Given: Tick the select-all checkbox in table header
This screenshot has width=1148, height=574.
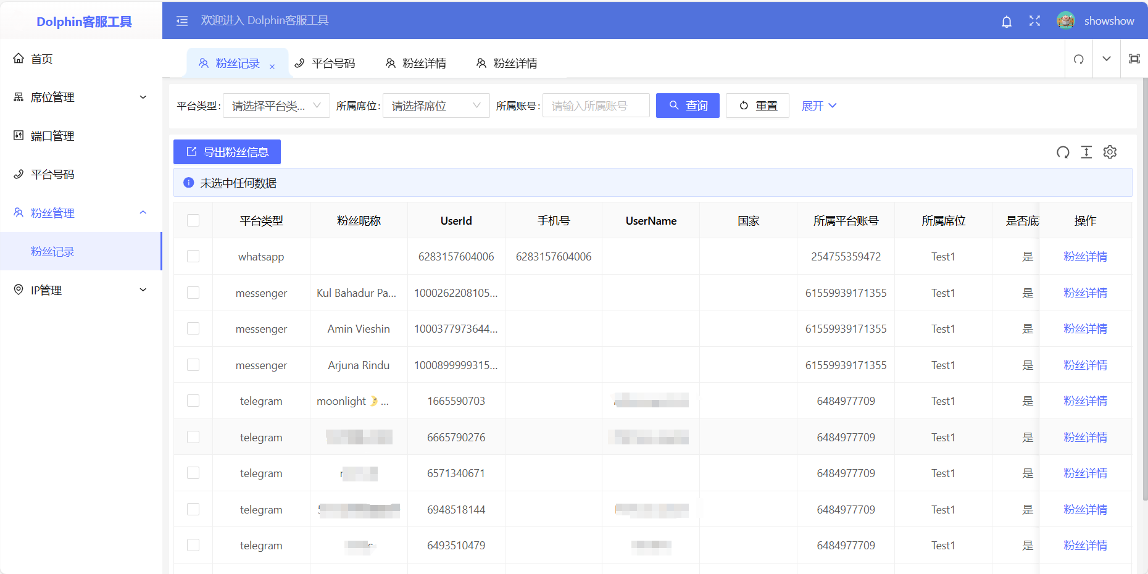Looking at the screenshot, I should coord(193,221).
